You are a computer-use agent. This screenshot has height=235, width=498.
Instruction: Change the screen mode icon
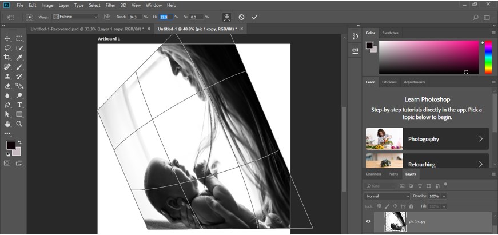pyautogui.click(x=19, y=163)
